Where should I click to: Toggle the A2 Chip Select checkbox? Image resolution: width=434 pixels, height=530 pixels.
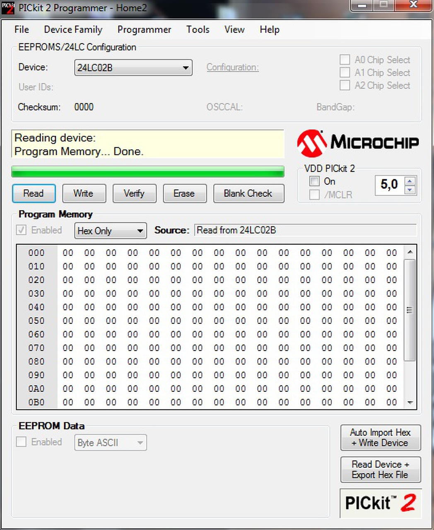coord(345,85)
